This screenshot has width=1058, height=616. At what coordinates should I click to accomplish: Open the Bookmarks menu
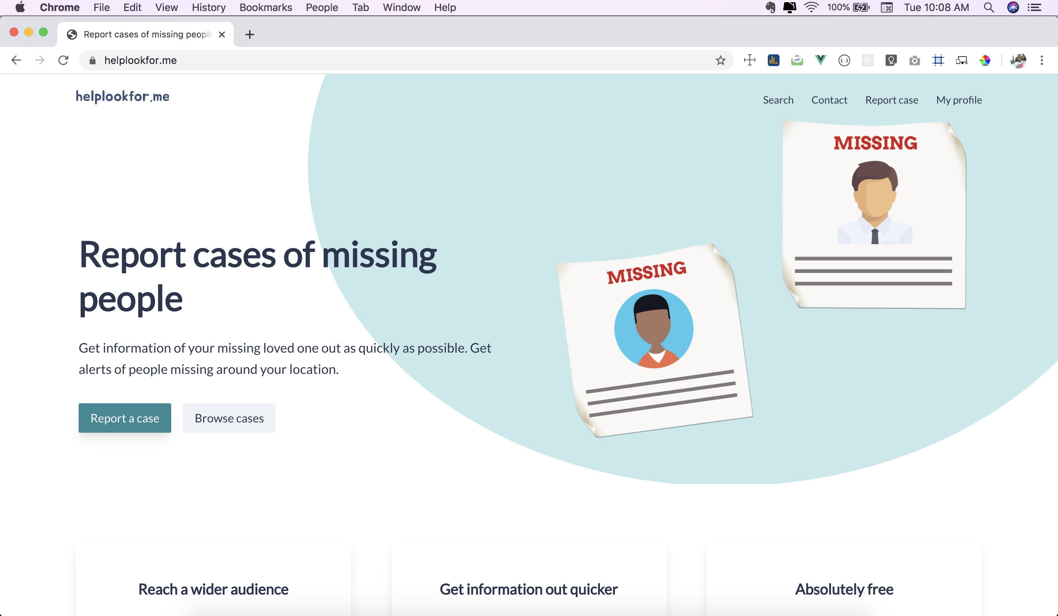click(265, 8)
